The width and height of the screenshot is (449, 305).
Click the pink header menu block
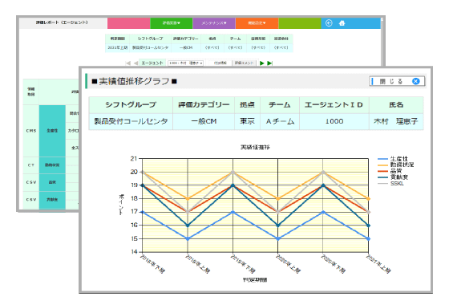click(x=128, y=23)
